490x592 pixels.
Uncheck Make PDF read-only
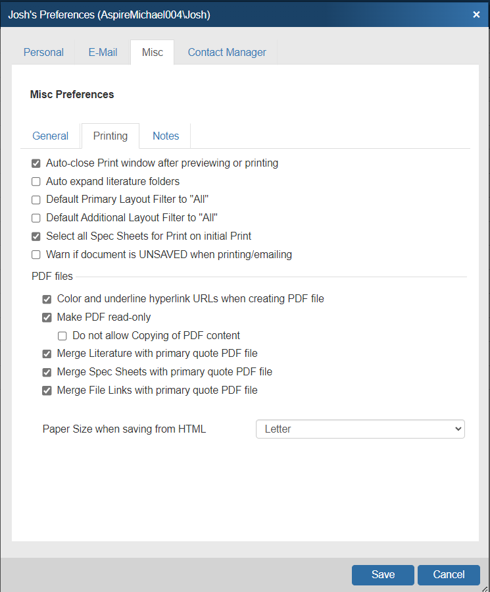[x=47, y=317]
